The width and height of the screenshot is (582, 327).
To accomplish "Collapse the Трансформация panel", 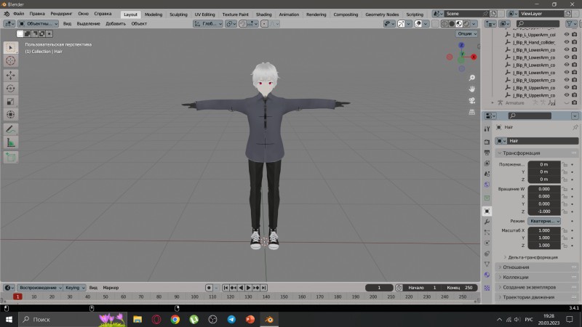I will [x=537, y=153].
